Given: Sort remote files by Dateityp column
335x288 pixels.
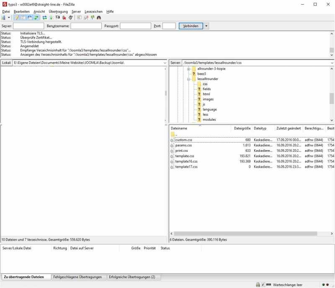Looking at the screenshot, I should point(264,128).
